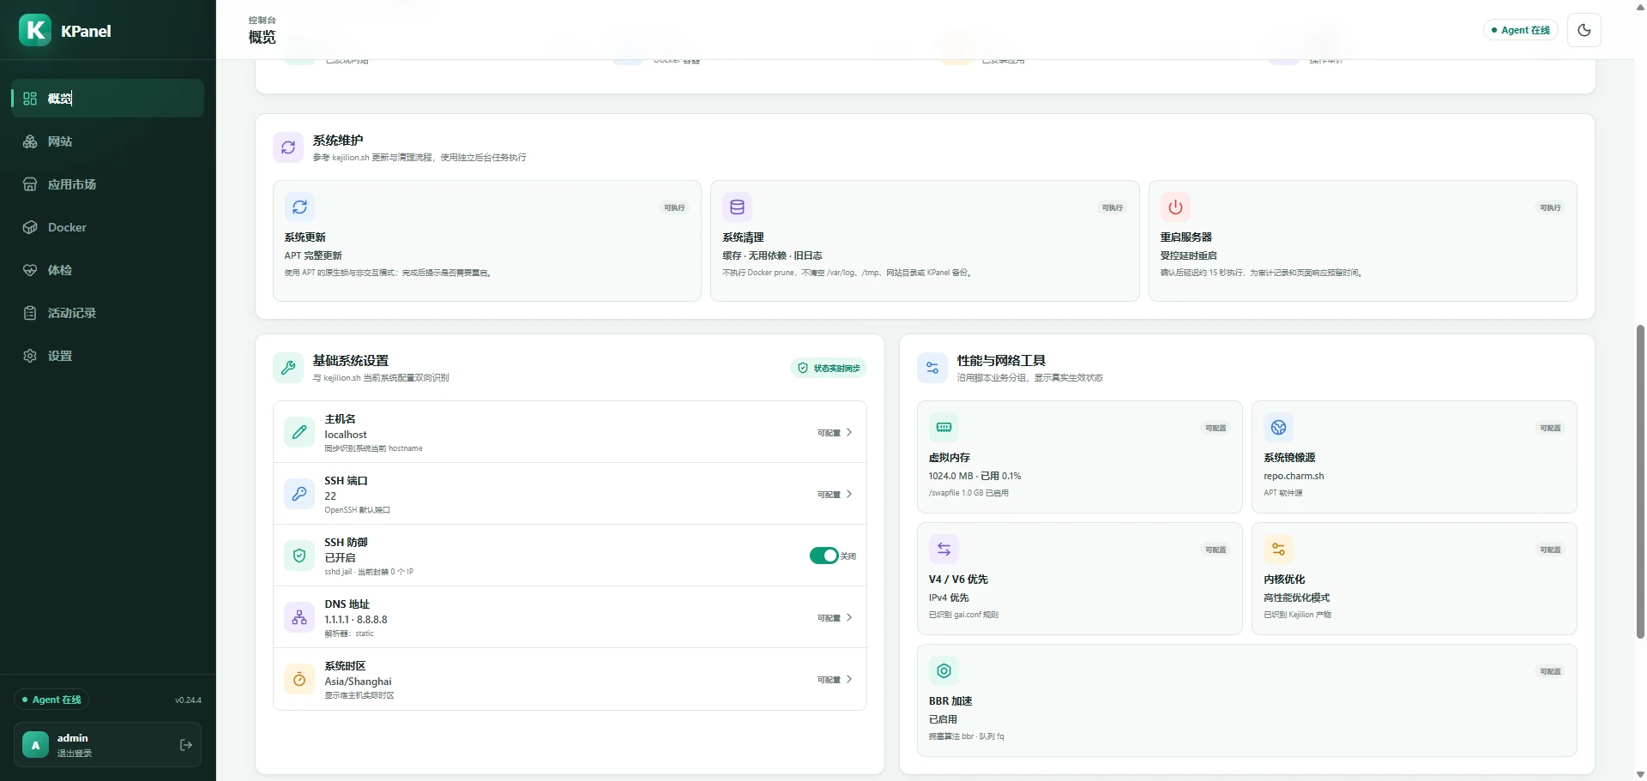Click 可执行 badge on 重启服务器 card
Screen dimensions: 1647x781
pyautogui.click(x=1550, y=207)
